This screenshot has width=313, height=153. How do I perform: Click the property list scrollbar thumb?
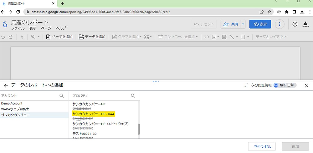139,129
